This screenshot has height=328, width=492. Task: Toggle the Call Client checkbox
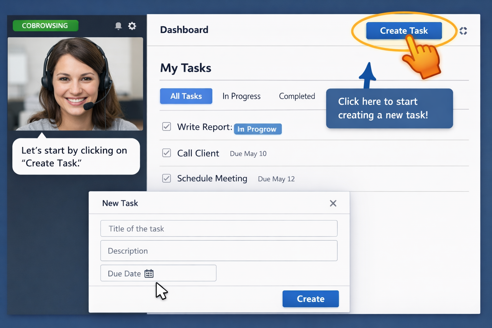[167, 153]
